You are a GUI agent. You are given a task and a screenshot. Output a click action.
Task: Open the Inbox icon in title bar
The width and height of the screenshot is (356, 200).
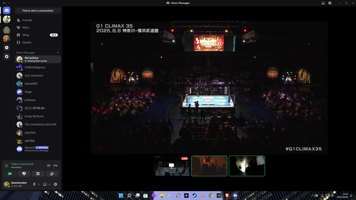click(x=323, y=3)
